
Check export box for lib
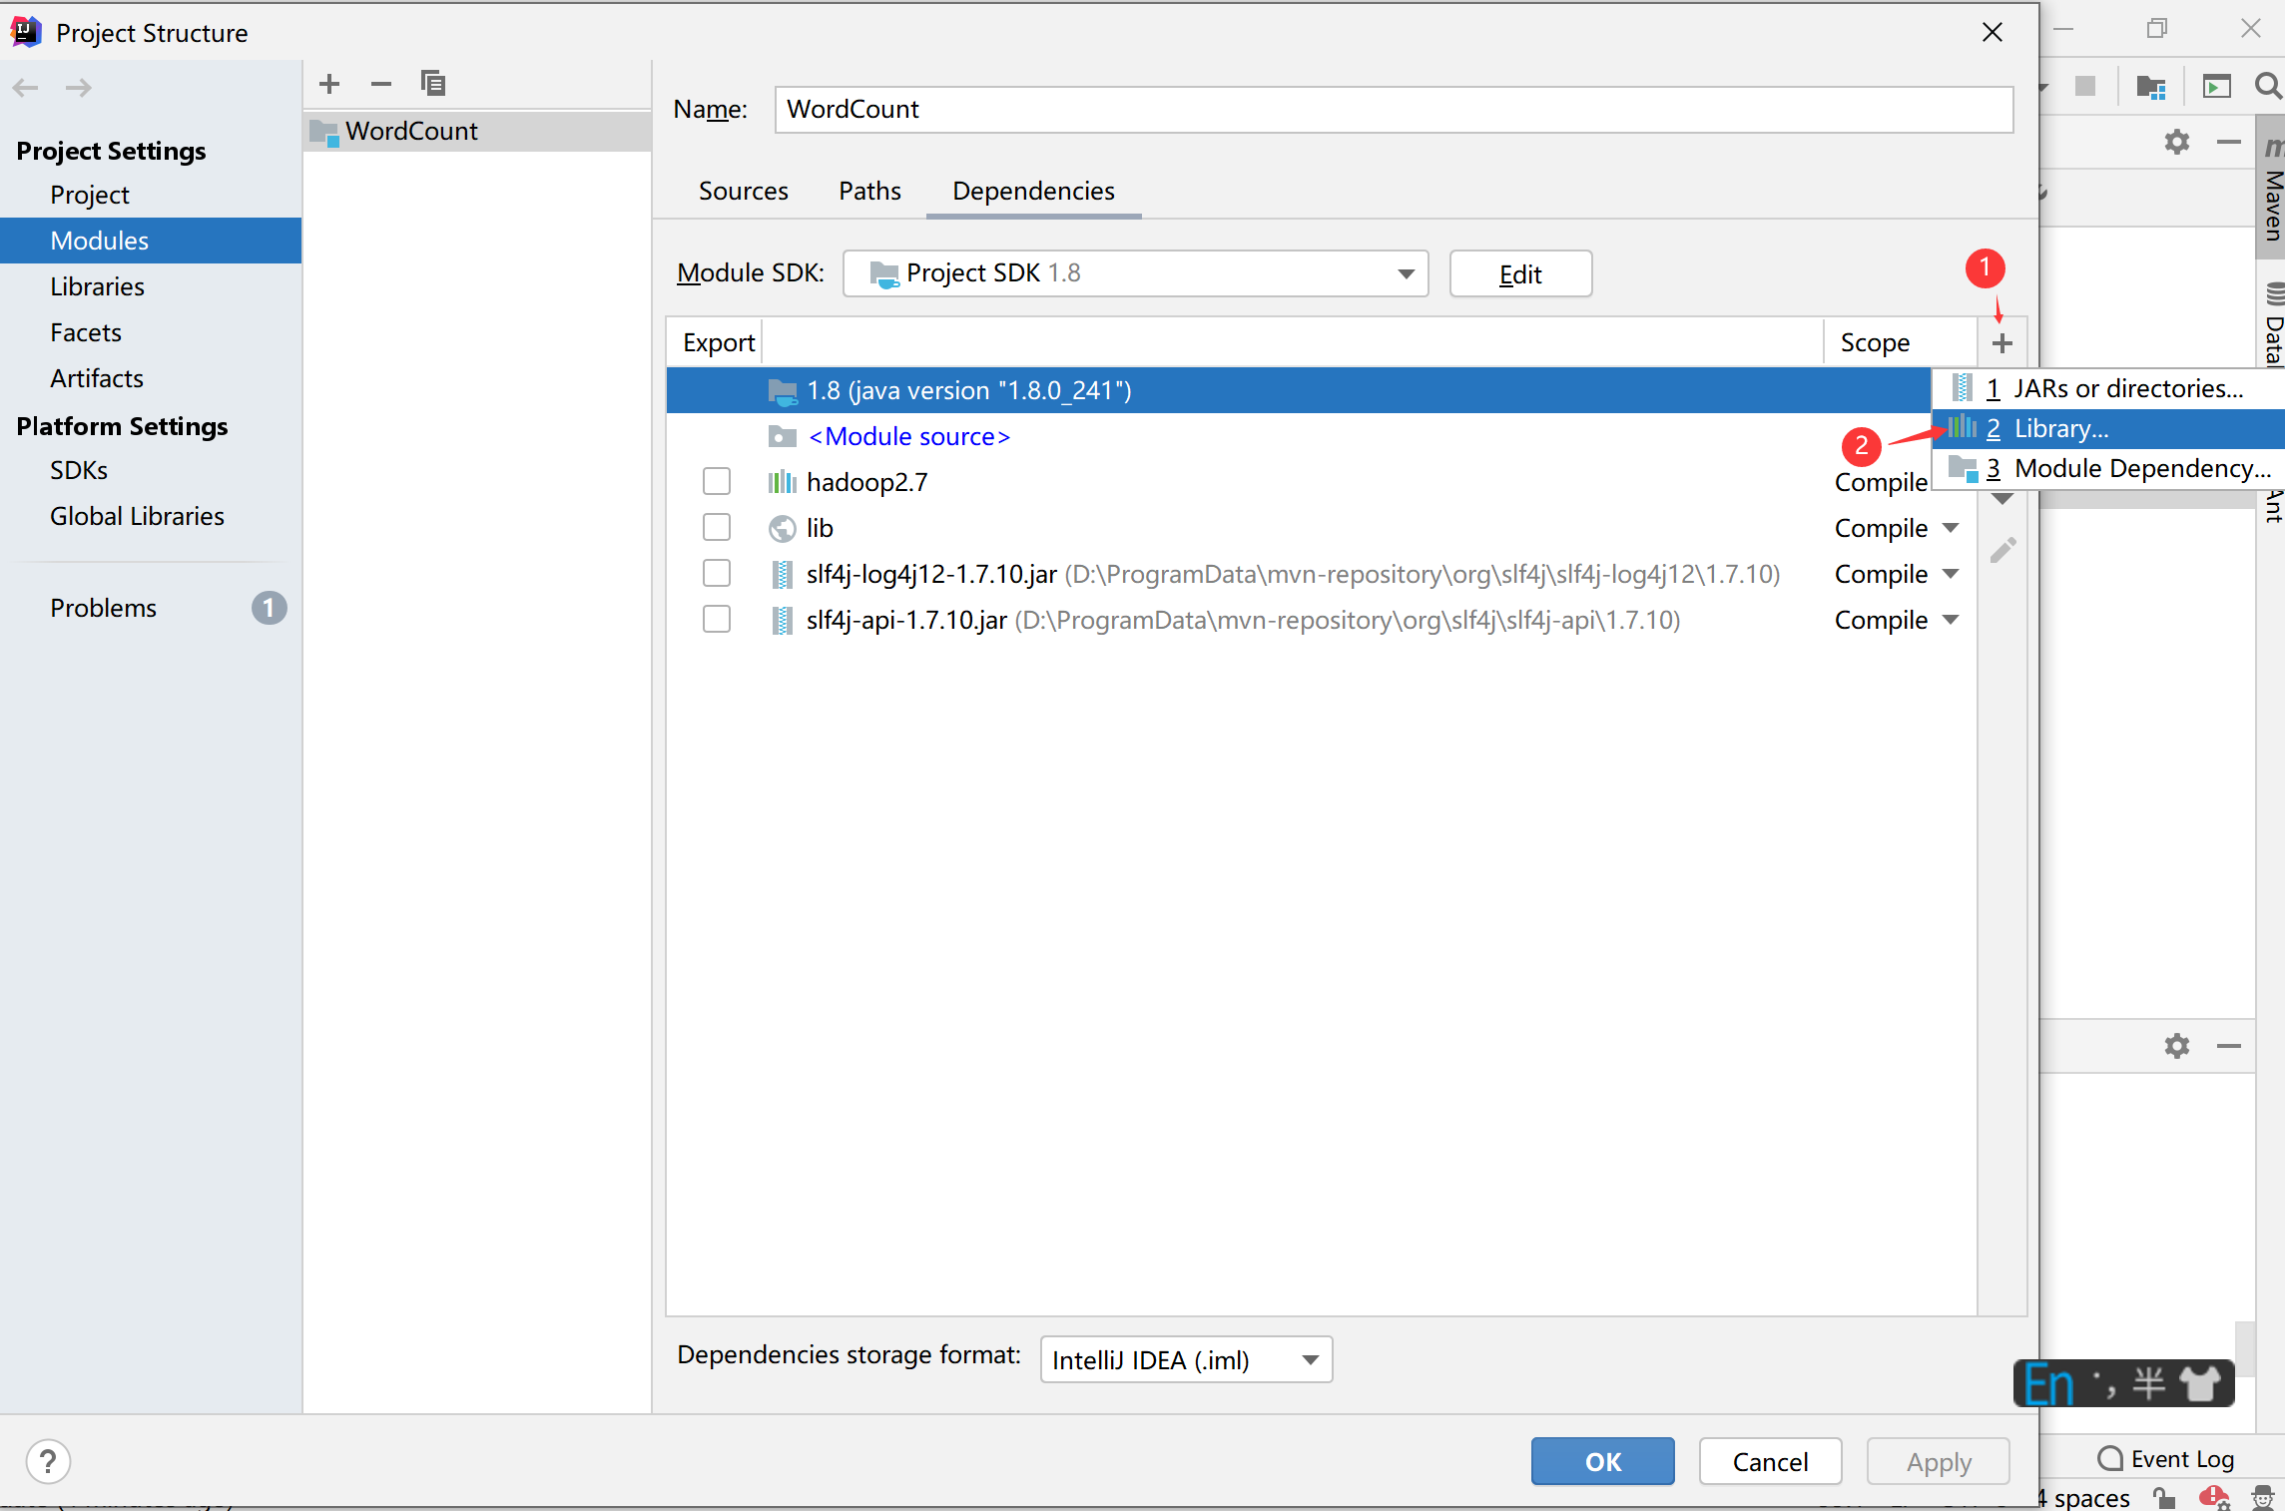(x=717, y=528)
